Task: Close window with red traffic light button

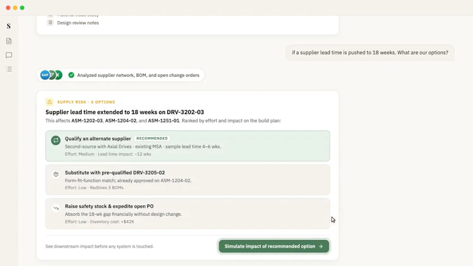Action: coord(8,8)
